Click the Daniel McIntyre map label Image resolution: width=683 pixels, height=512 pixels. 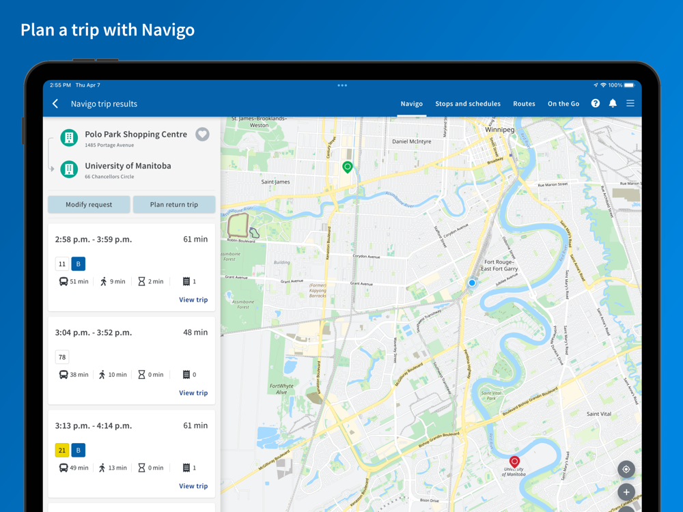(412, 141)
